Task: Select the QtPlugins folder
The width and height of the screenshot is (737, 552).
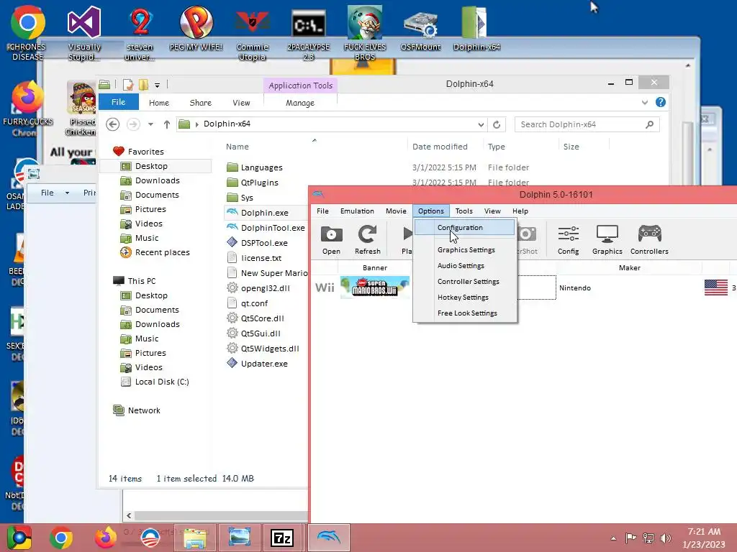Action: tap(259, 183)
